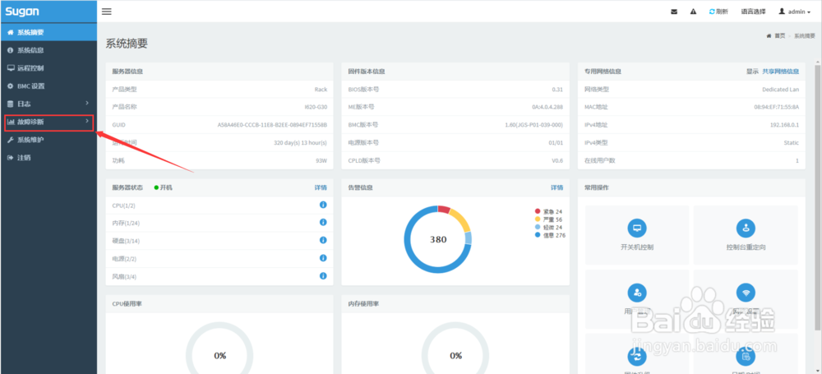Click the date/time clipboard icon in 常用操作
Screen dimensions: 822x374
[x=746, y=356]
